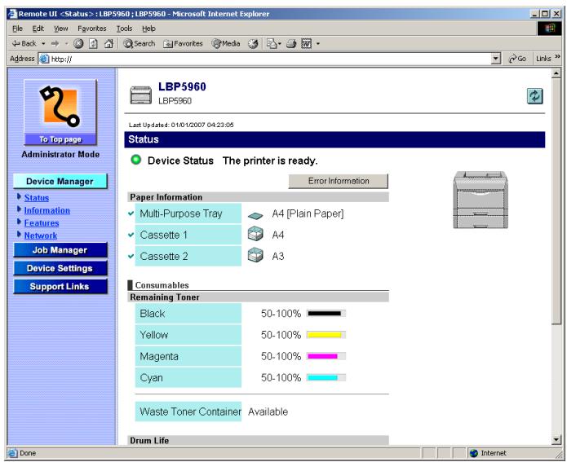Open the Features link in sidebar

click(42, 223)
